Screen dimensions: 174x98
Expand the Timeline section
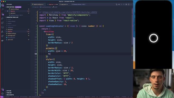pyautogui.click(x=9, y=93)
